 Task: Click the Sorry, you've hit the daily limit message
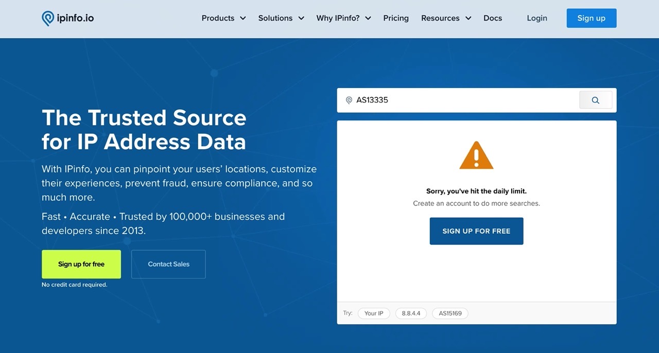tap(476, 191)
